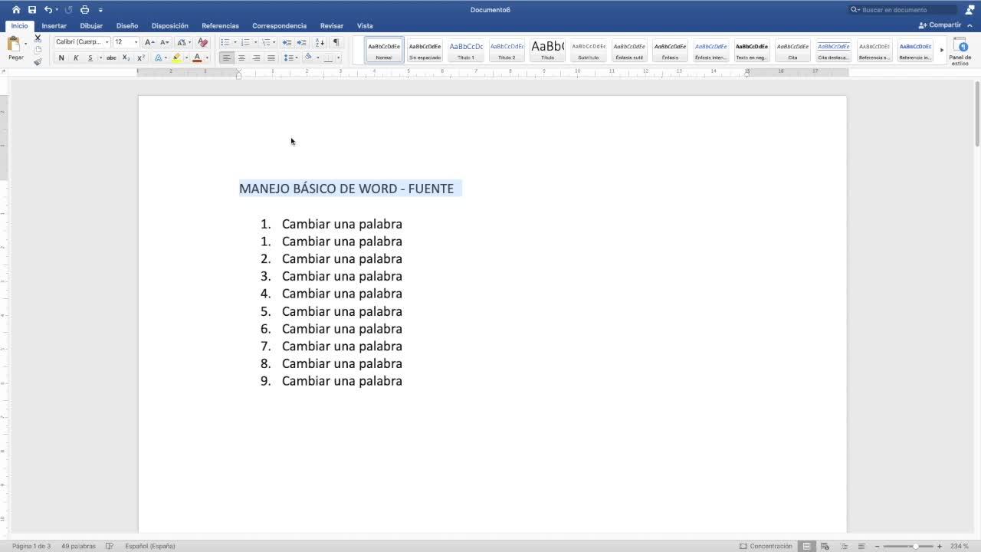This screenshot has height=552, width=981.
Task: Sort text with the A-Z icon
Action: pos(320,42)
